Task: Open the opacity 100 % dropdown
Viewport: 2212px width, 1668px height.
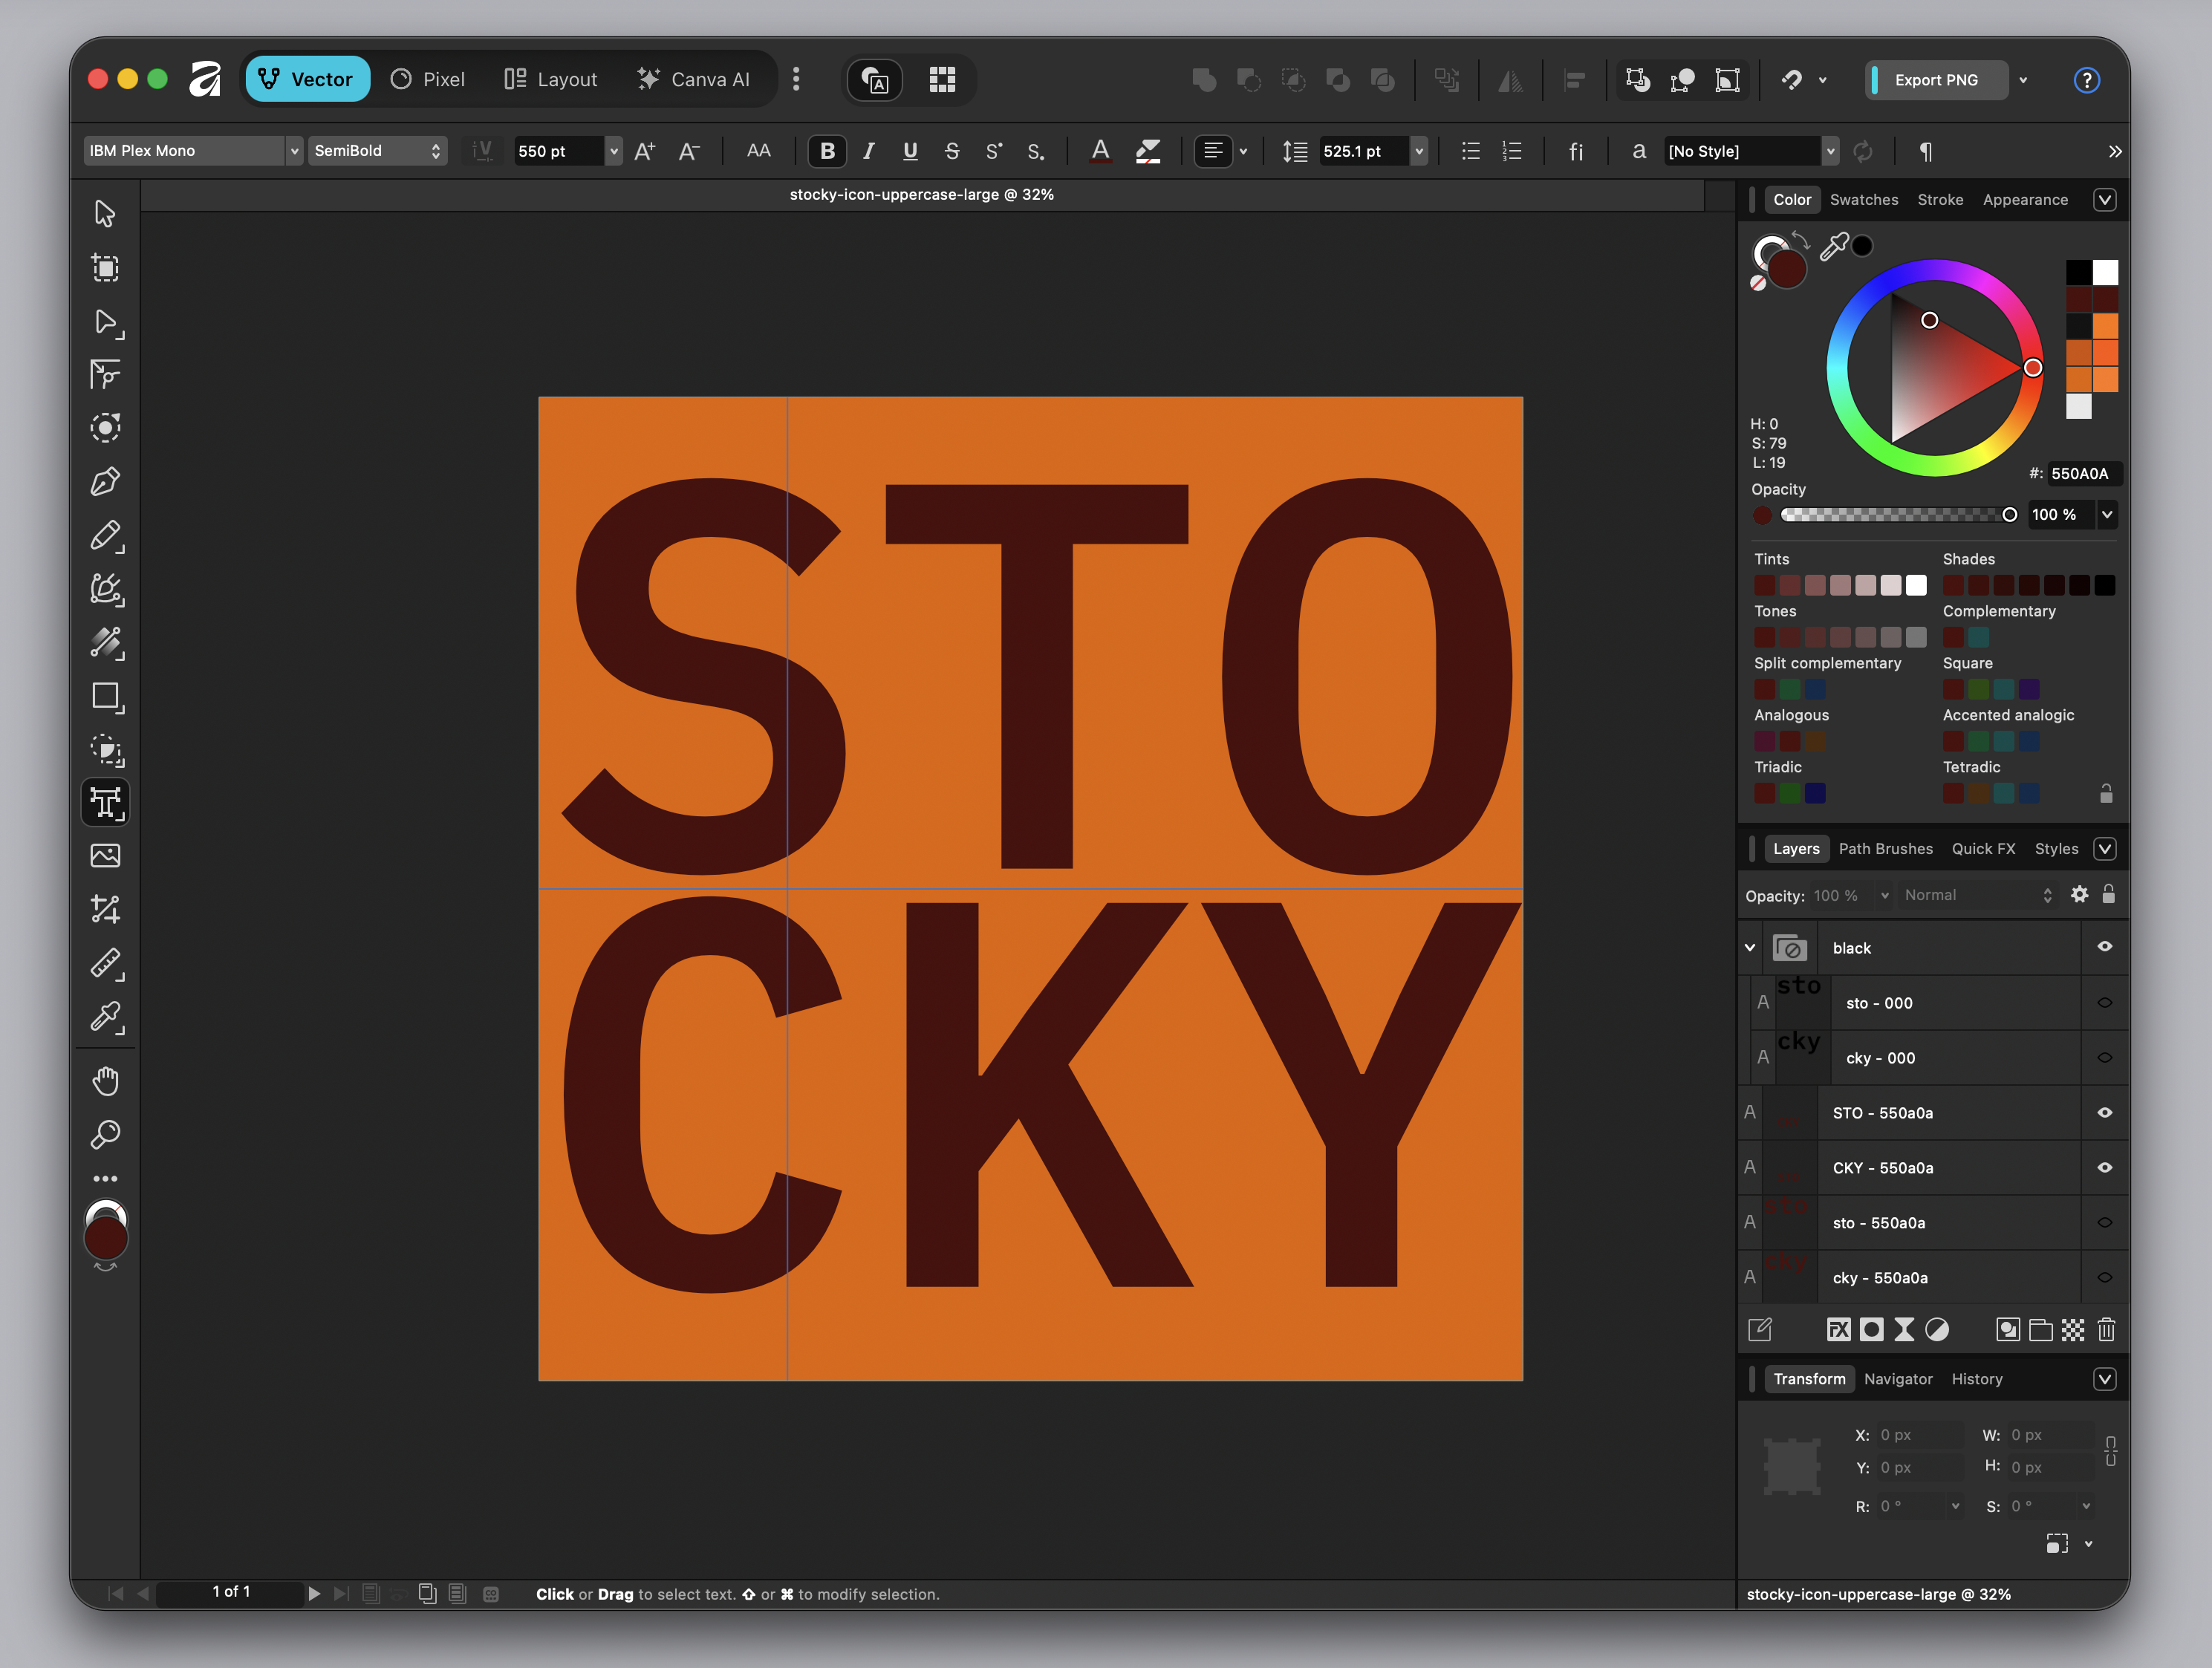Action: pos(2107,514)
